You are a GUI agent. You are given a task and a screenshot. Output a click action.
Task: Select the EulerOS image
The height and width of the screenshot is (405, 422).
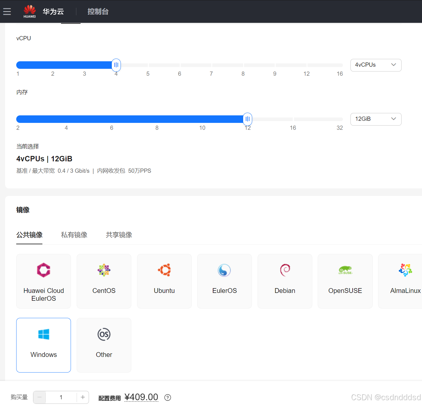(x=225, y=281)
